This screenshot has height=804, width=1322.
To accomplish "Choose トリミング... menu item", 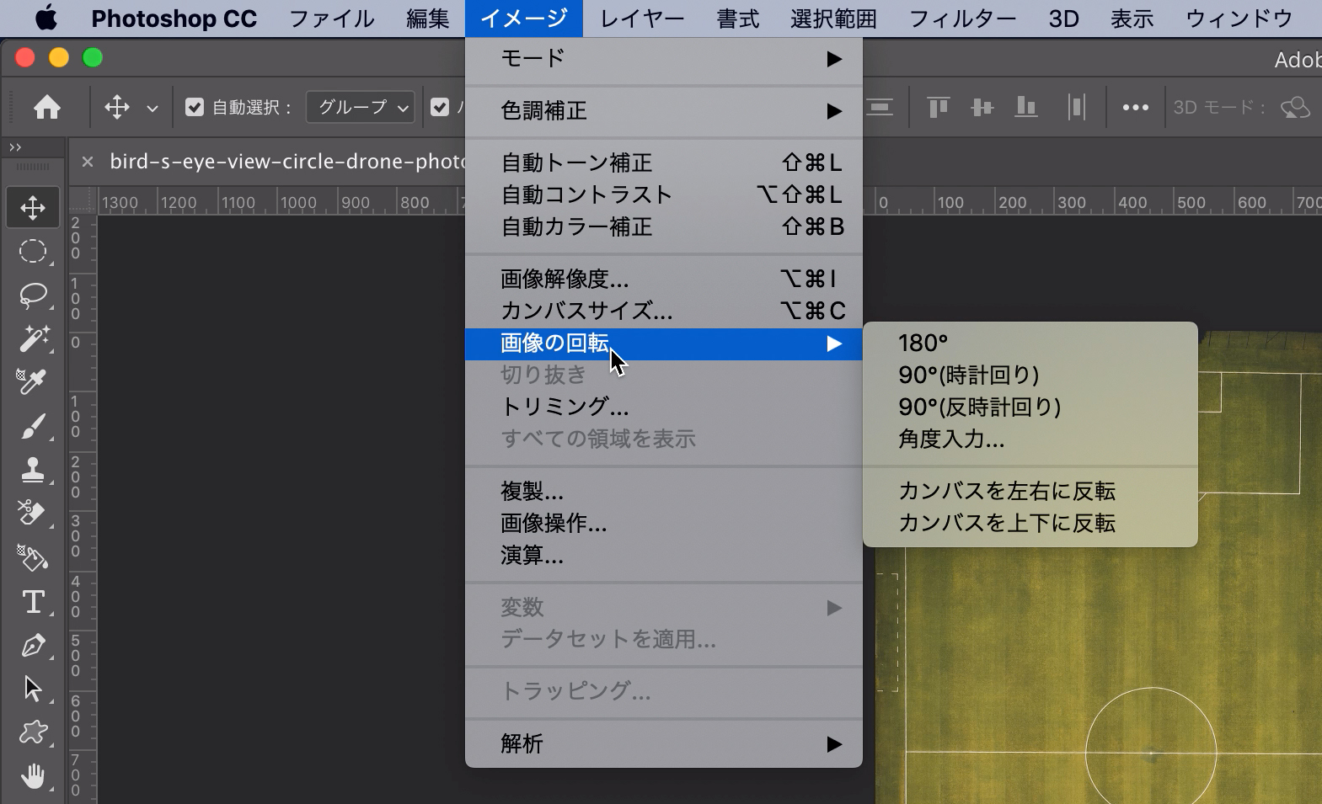I will [x=664, y=407].
